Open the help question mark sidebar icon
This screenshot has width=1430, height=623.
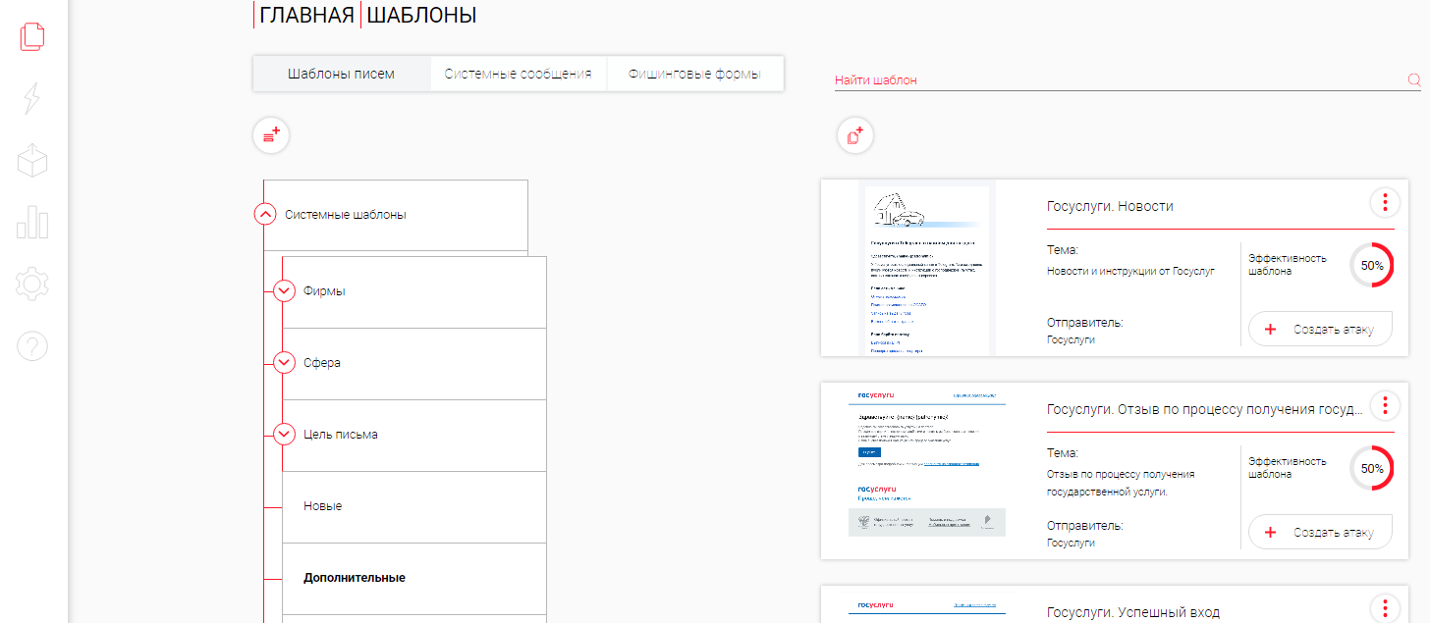click(x=32, y=346)
